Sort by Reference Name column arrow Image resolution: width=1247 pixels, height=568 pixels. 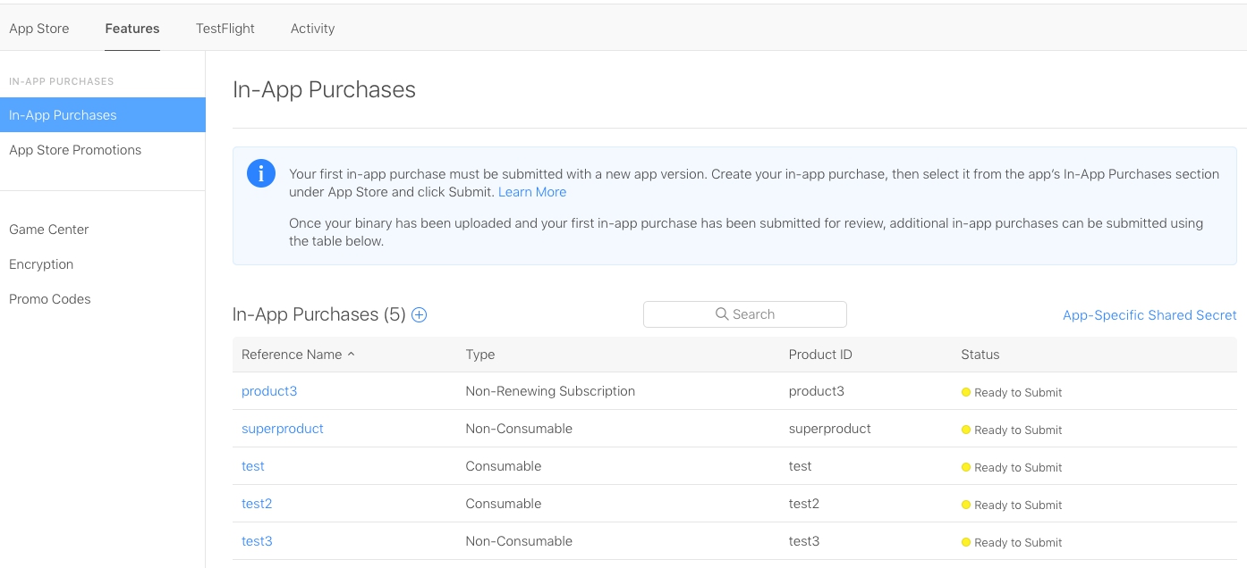[x=351, y=355]
